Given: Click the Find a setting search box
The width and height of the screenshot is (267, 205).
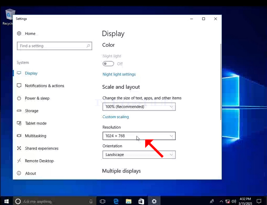Looking at the screenshot, I should pyautogui.click(x=54, y=46).
